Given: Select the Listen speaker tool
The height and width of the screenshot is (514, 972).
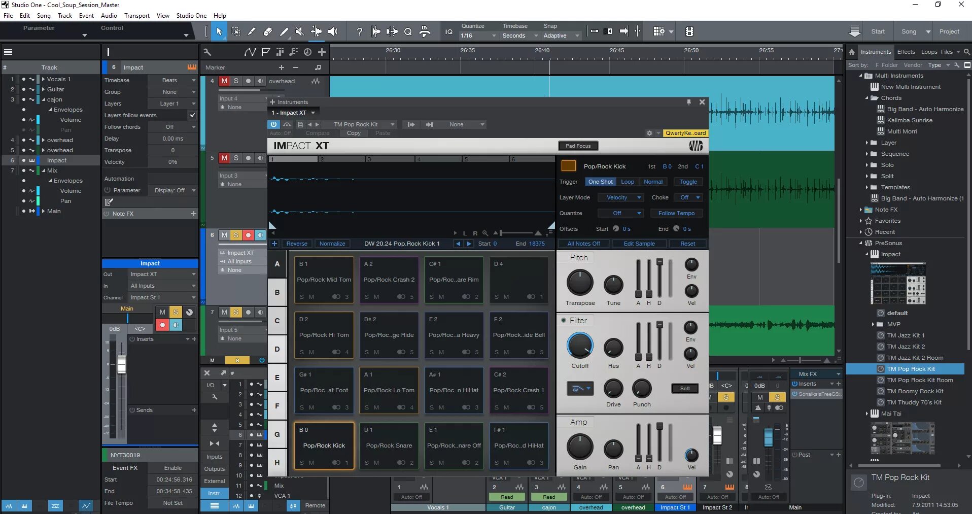Looking at the screenshot, I should click(x=333, y=31).
